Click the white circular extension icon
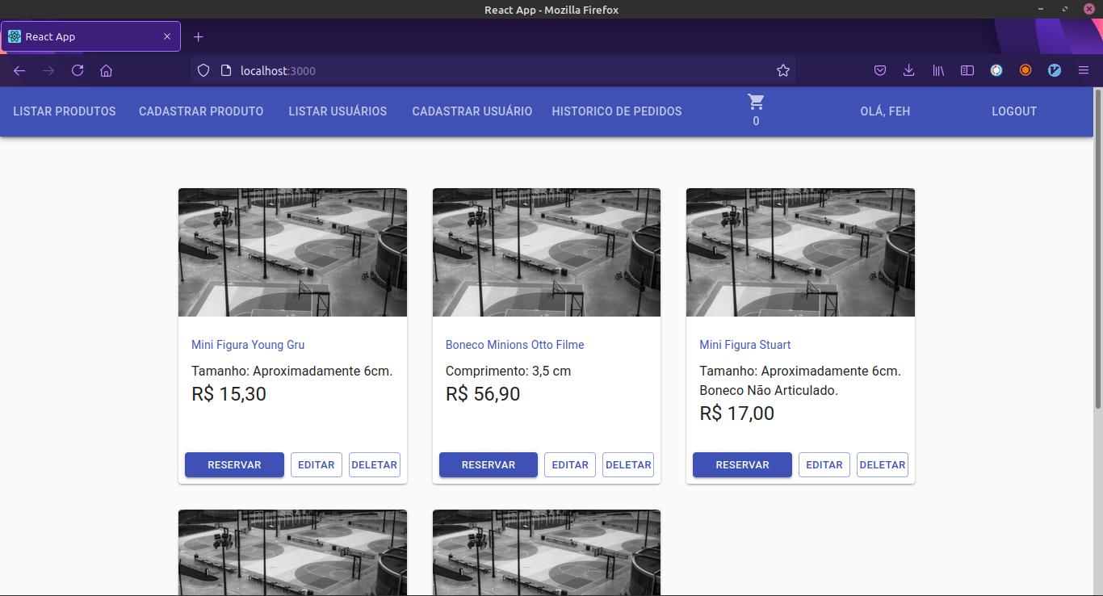Image resolution: width=1103 pixels, height=596 pixels. coord(996,71)
